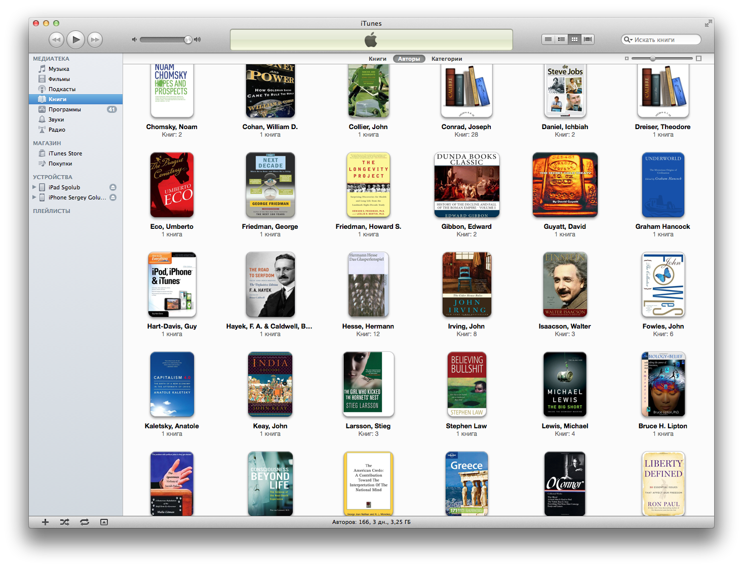Switch to grid view
Image resolution: width=743 pixels, height=568 pixels.
tap(574, 39)
